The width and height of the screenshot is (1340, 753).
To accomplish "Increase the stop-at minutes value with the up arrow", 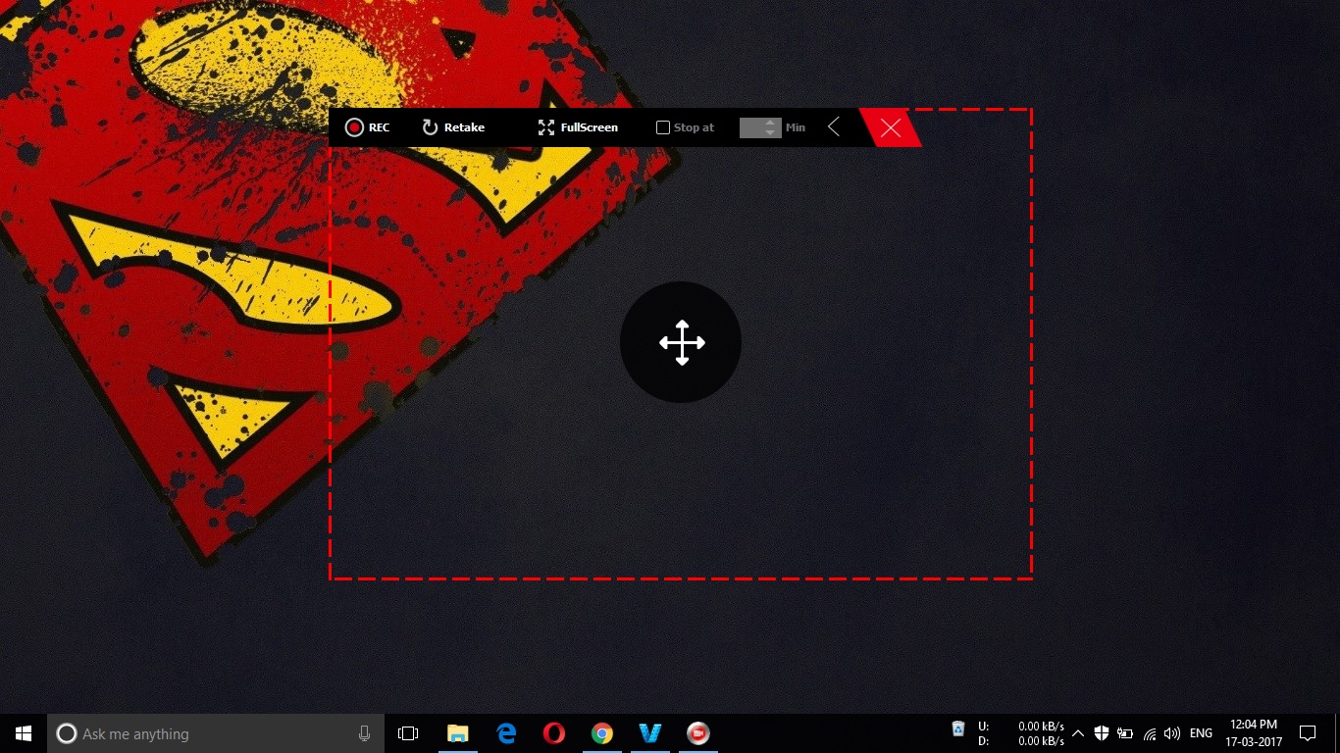I will click(770, 123).
